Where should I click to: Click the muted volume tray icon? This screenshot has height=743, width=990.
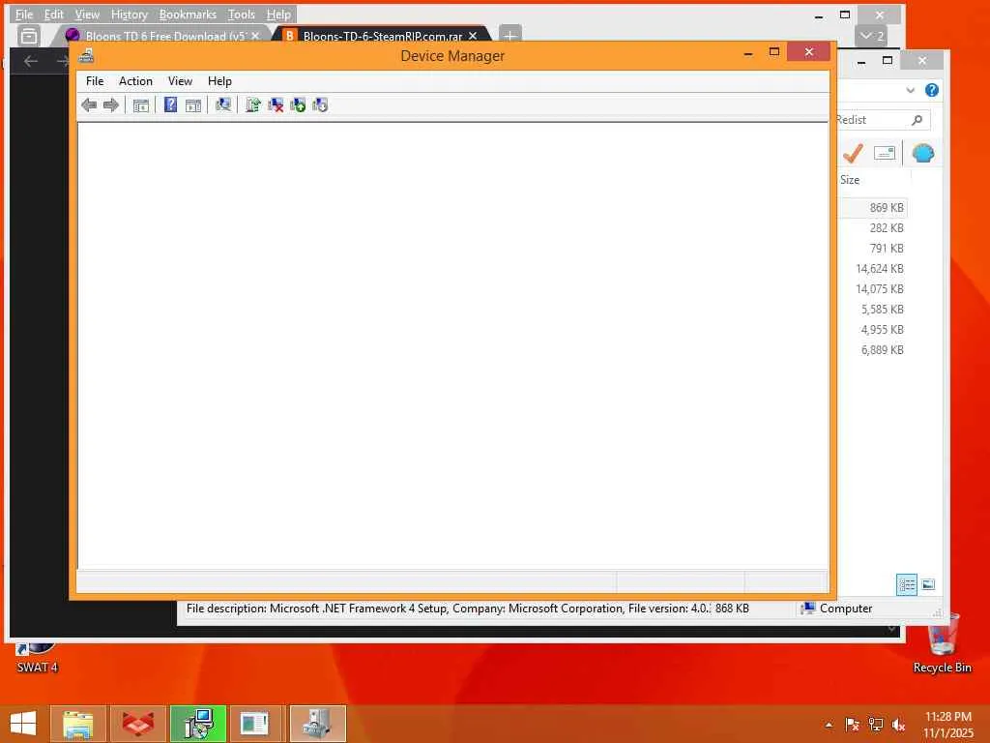tap(899, 725)
